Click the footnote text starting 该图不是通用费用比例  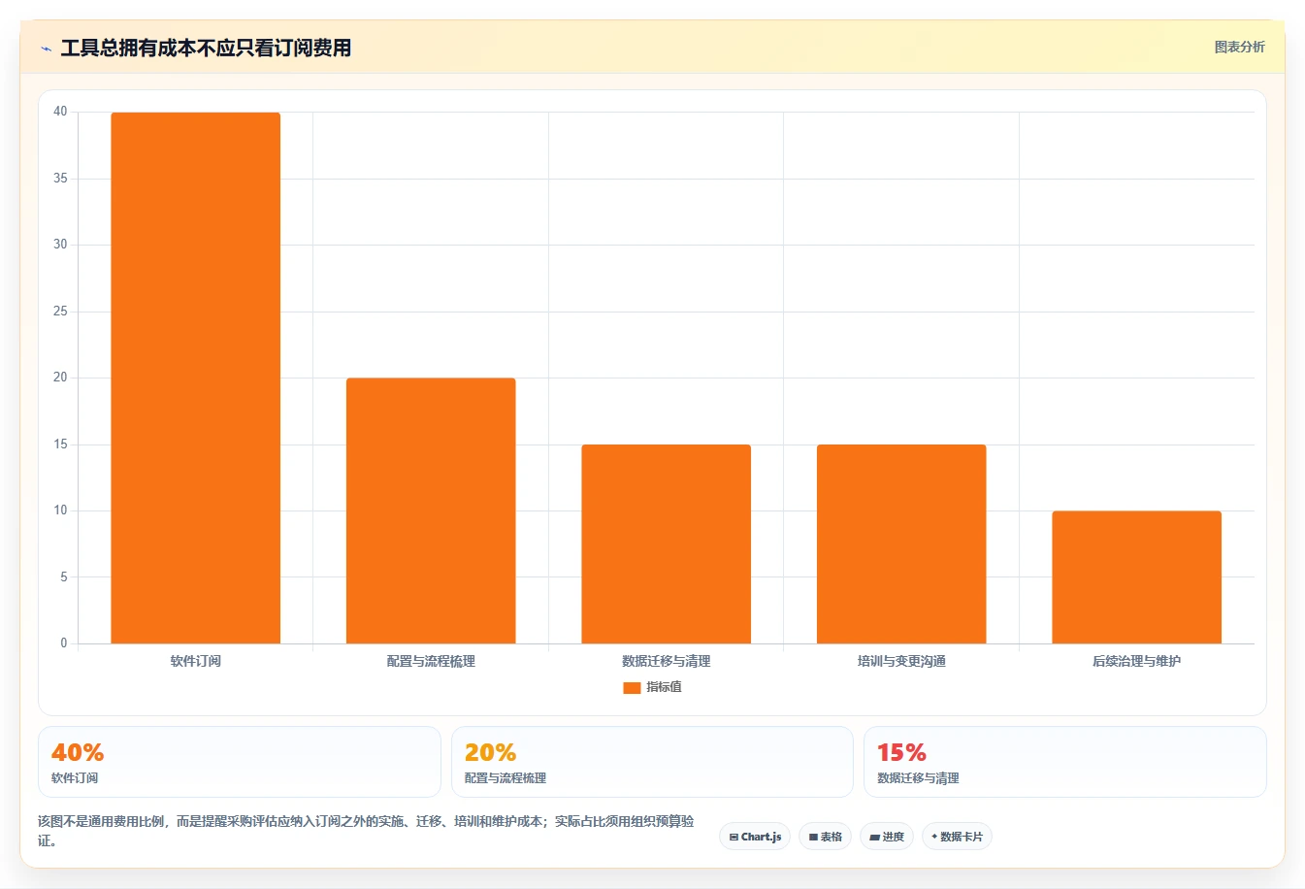(366, 831)
